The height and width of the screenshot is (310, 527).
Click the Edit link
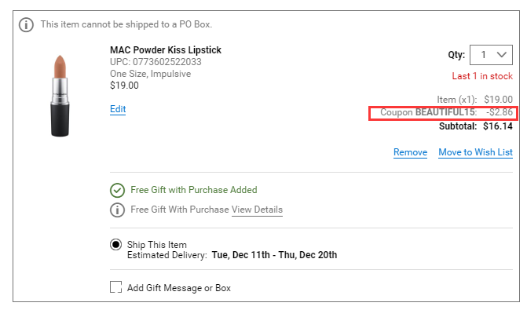point(118,109)
